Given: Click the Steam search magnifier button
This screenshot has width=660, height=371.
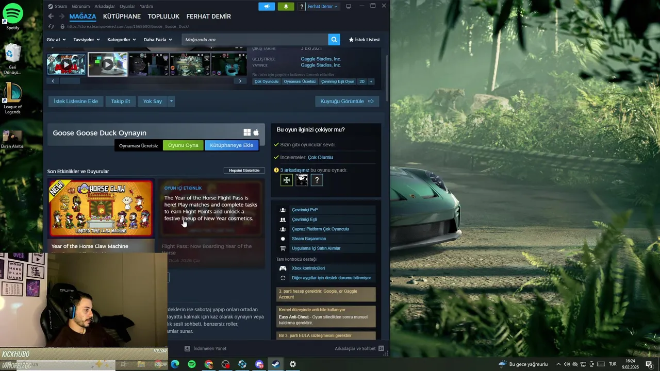Looking at the screenshot, I should 334,39.
